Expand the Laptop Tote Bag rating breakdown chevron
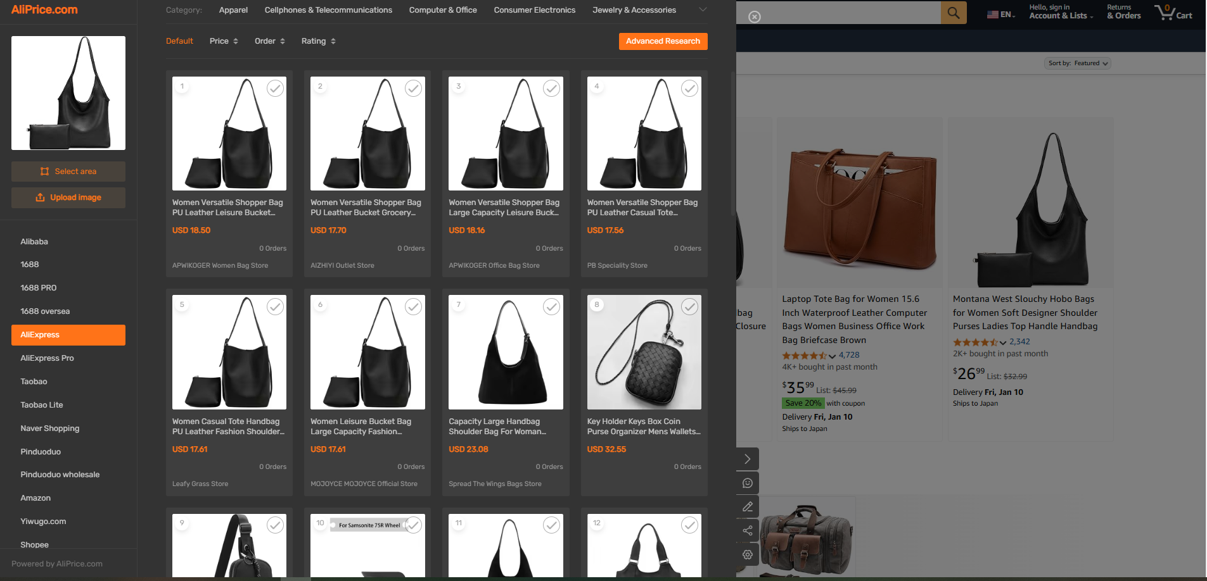Image resolution: width=1207 pixels, height=581 pixels. pyautogui.click(x=833, y=356)
